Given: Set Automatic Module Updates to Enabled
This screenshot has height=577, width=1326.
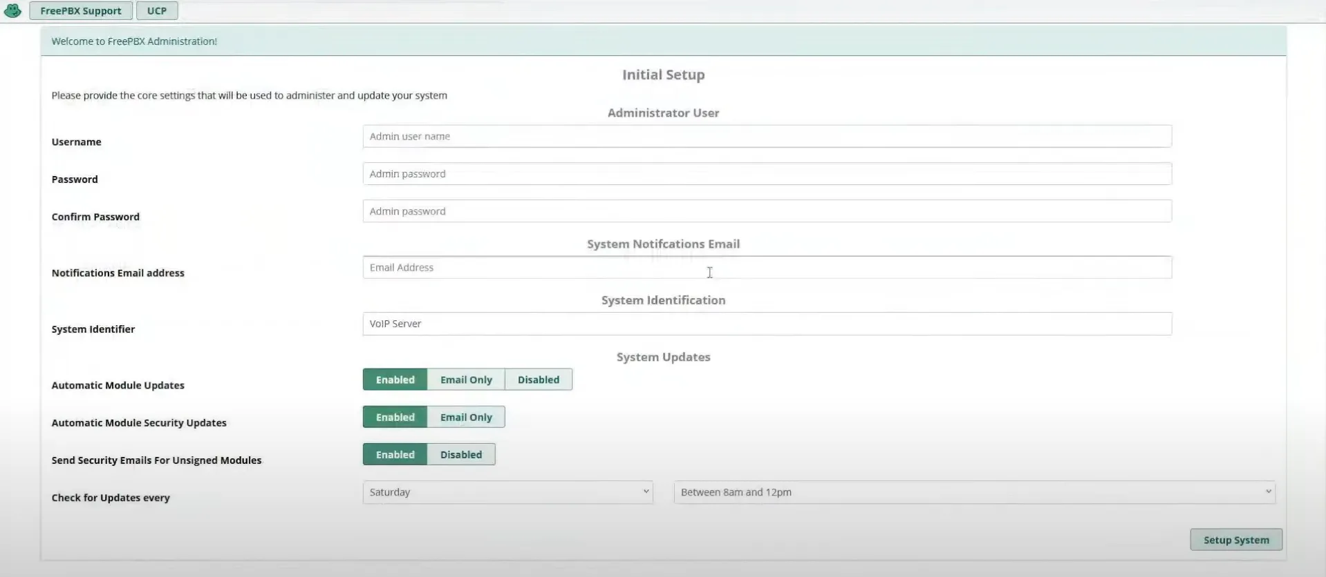Looking at the screenshot, I should pyautogui.click(x=395, y=380).
